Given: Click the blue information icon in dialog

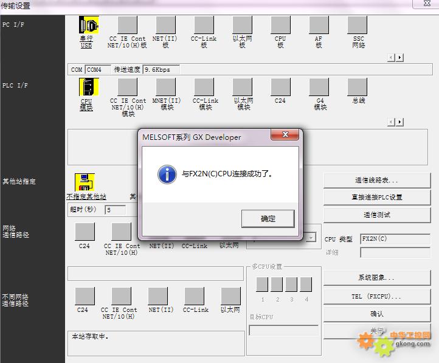Looking at the screenshot, I should pyautogui.click(x=167, y=174).
